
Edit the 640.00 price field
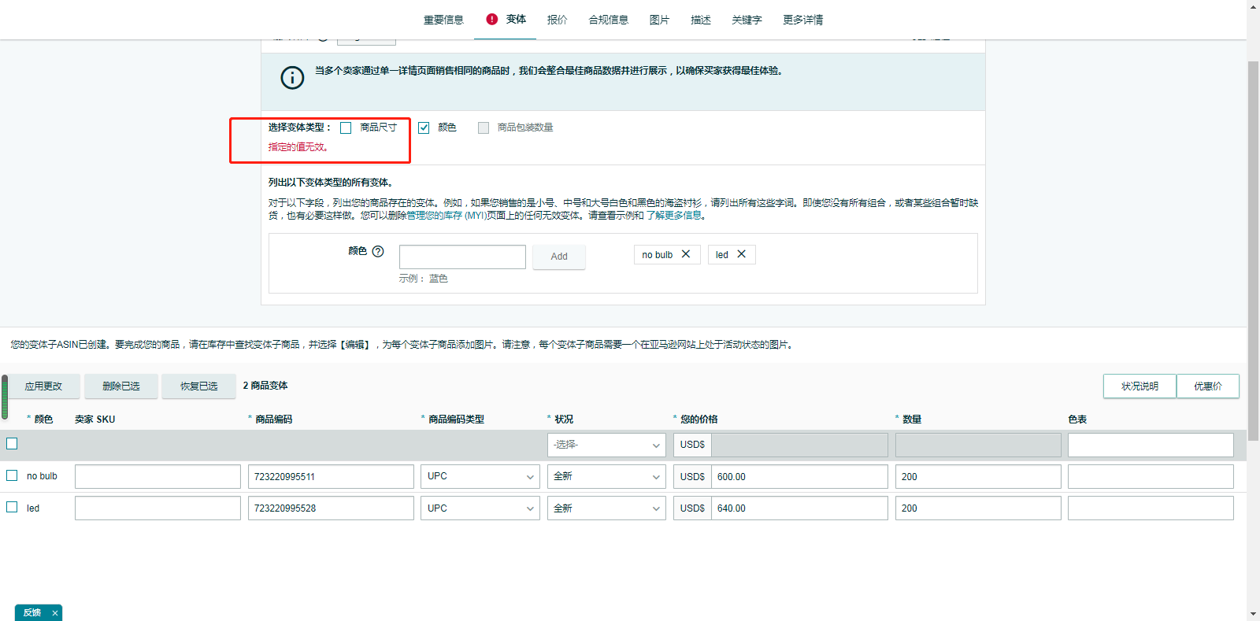[799, 508]
